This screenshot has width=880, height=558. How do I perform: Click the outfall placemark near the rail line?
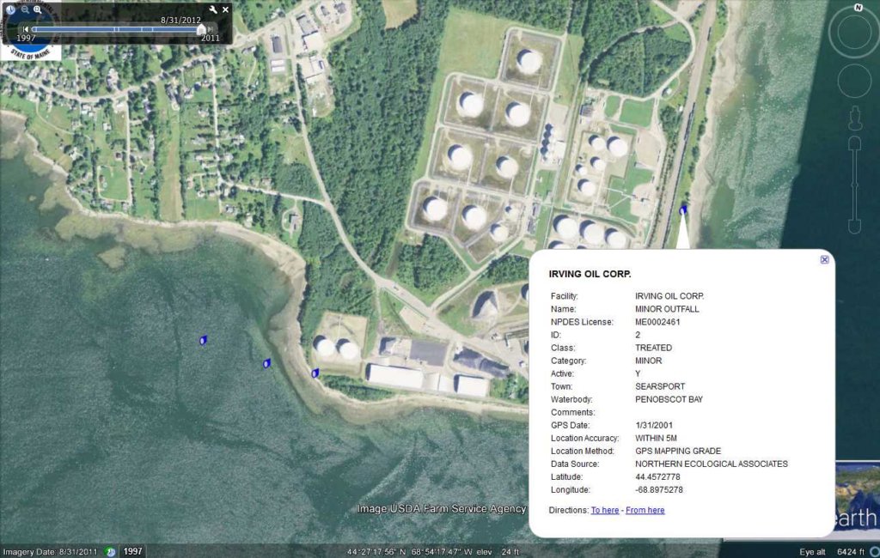(683, 210)
